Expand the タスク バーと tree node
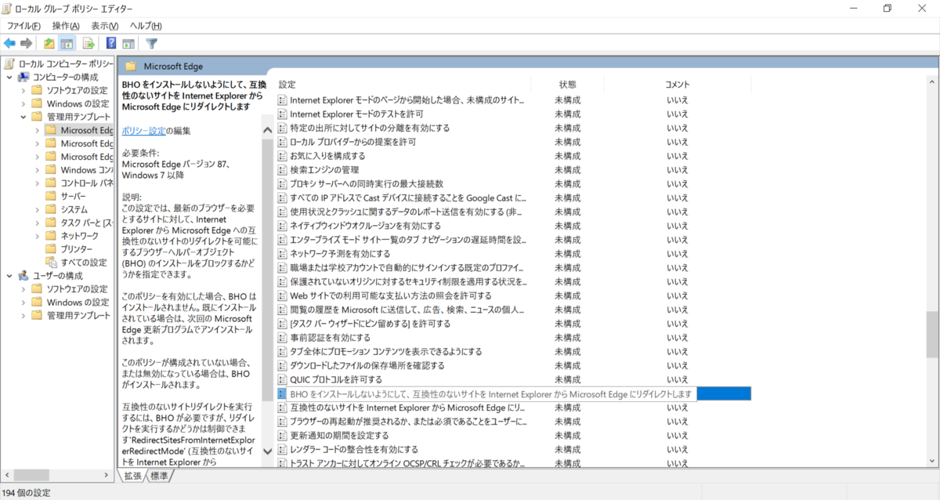940x500 pixels. coord(37,223)
